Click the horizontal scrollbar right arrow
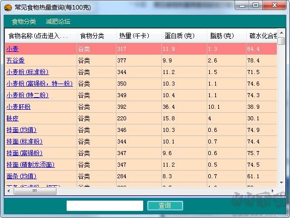This screenshot has height=218, width=290. tap(273, 191)
